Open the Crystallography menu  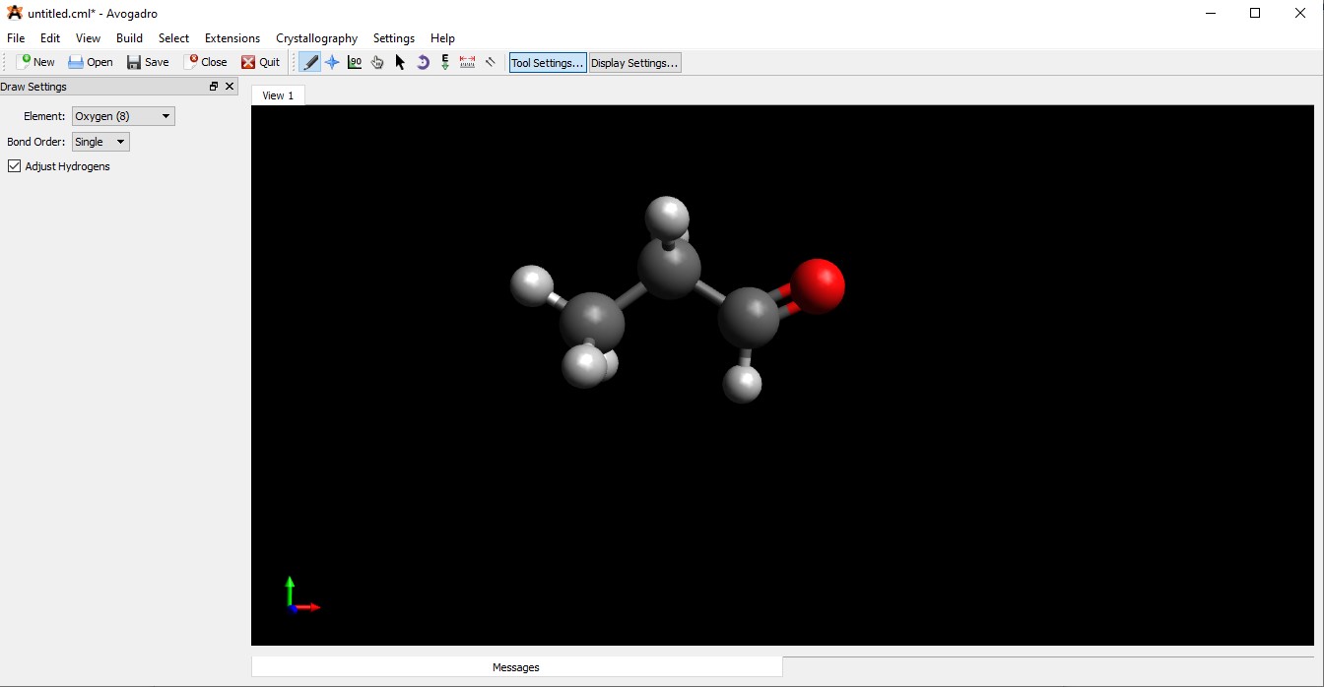point(316,38)
